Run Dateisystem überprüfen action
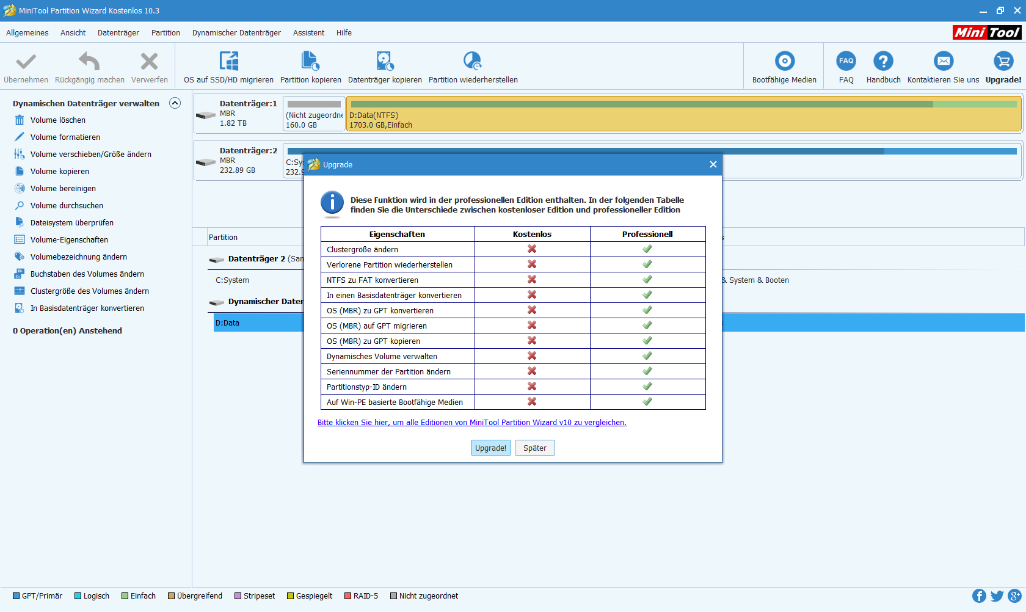This screenshot has width=1026, height=612. pos(72,223)
